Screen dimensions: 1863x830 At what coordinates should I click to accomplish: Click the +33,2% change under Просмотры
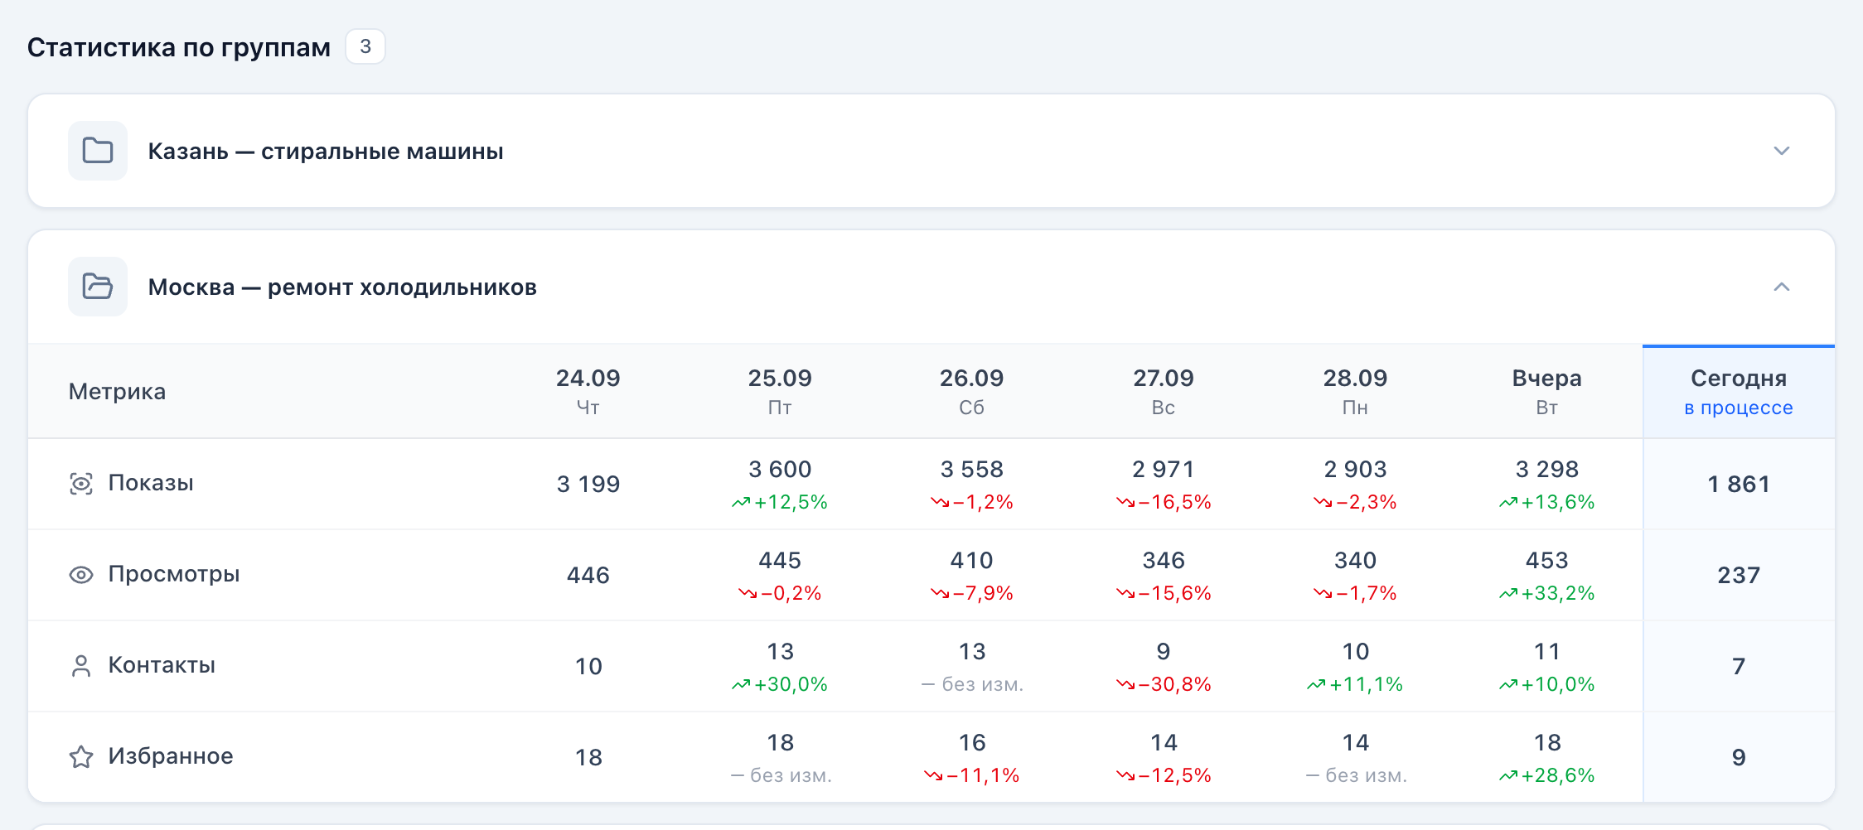tap(1546, 593)
